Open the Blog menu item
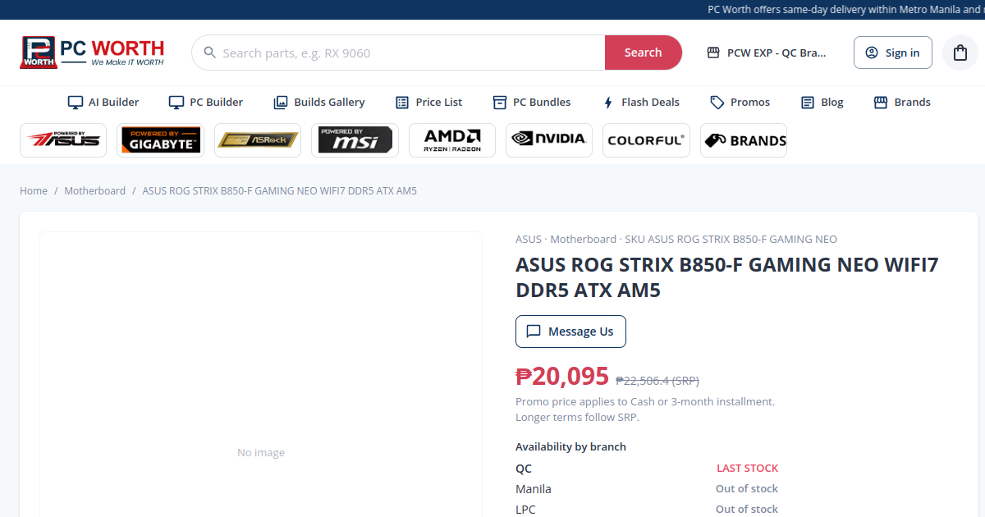This screenshot has height=517, width=985. click(x=822, y=103)
